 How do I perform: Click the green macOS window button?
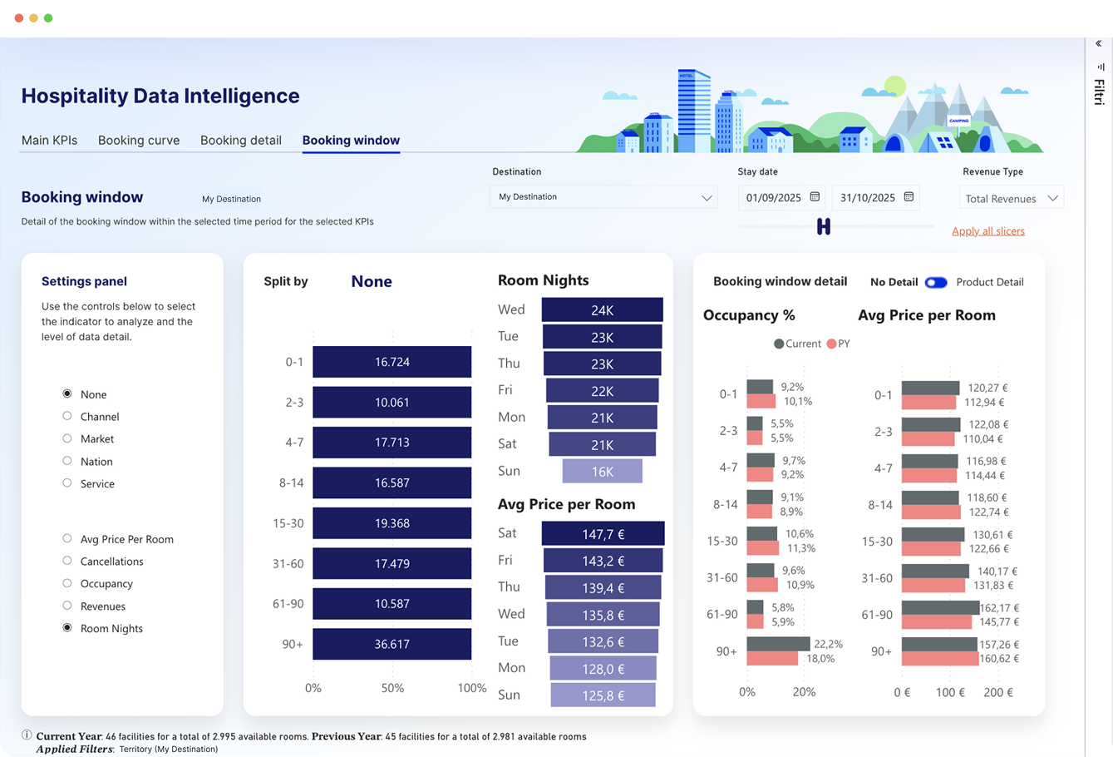[x=48, y=17]
